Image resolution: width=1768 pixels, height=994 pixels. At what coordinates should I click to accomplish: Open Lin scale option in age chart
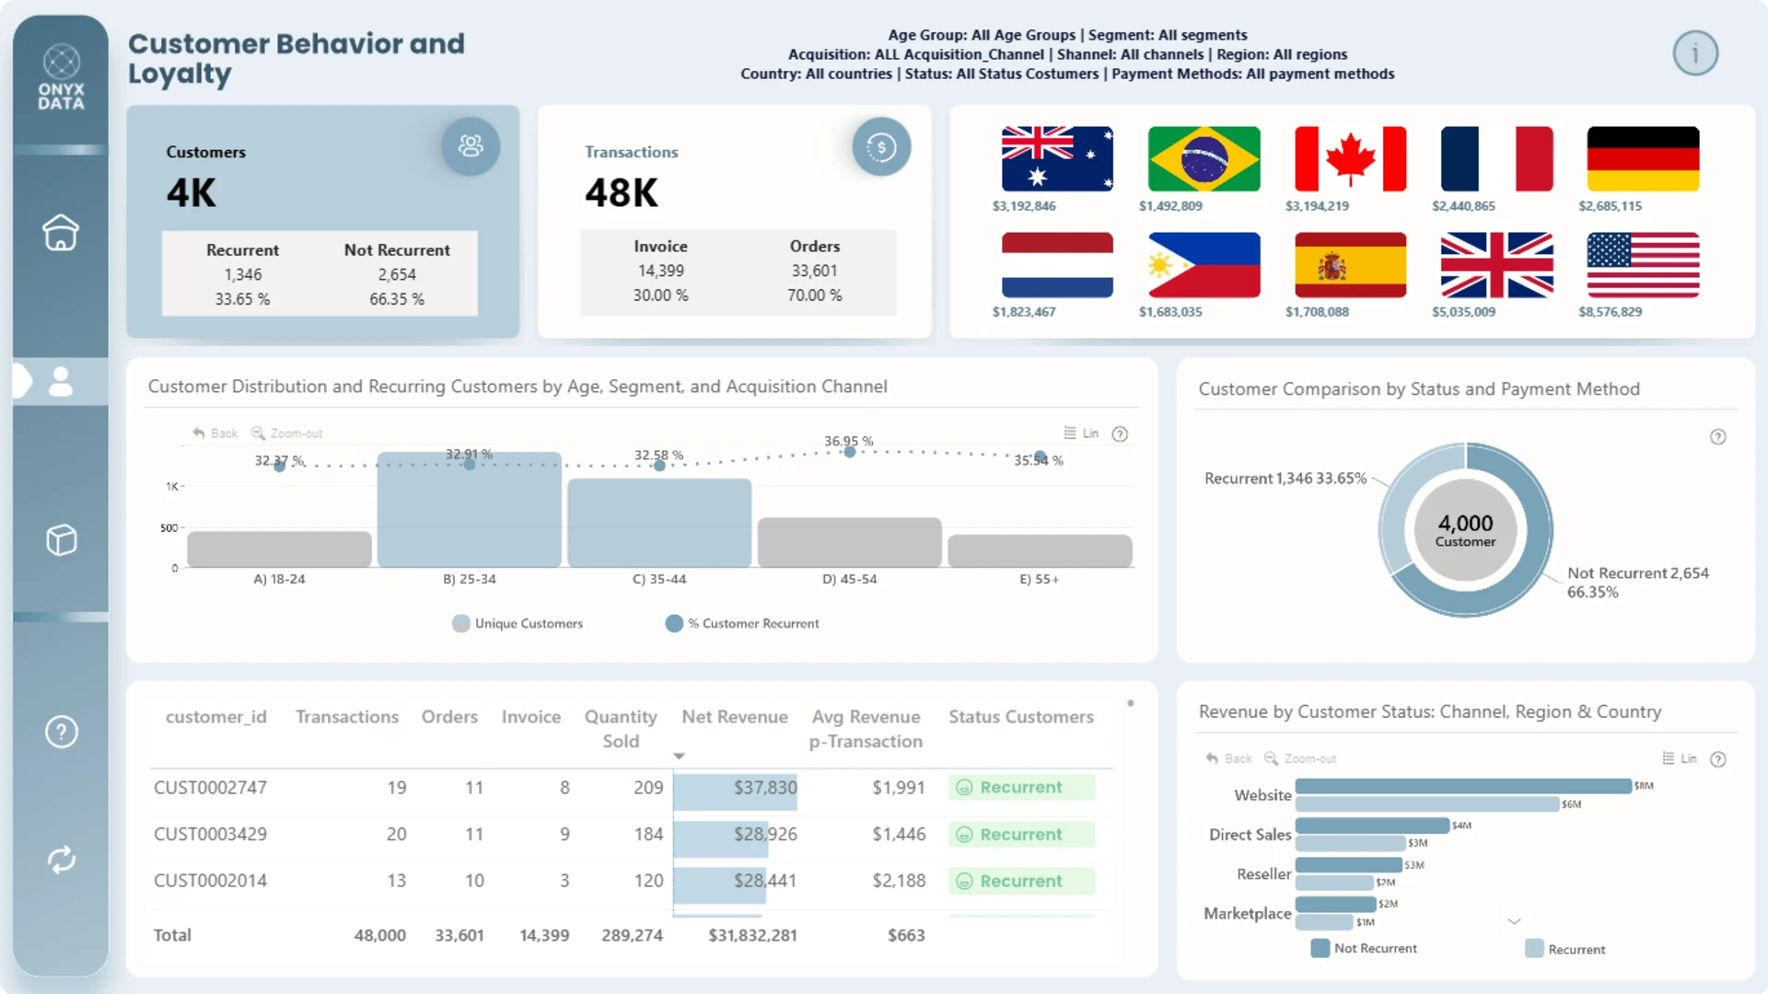coord(1081,433)
